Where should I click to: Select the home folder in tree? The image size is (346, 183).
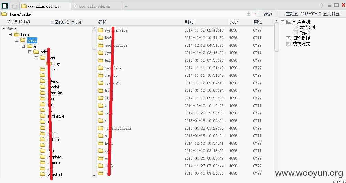(25, 35)
